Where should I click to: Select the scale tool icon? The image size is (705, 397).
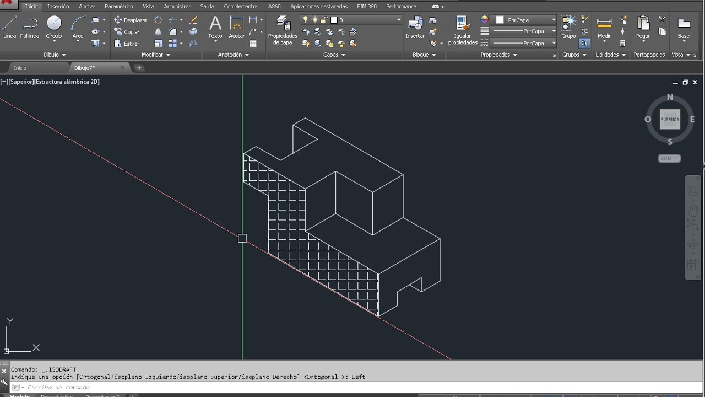point(158,44)
